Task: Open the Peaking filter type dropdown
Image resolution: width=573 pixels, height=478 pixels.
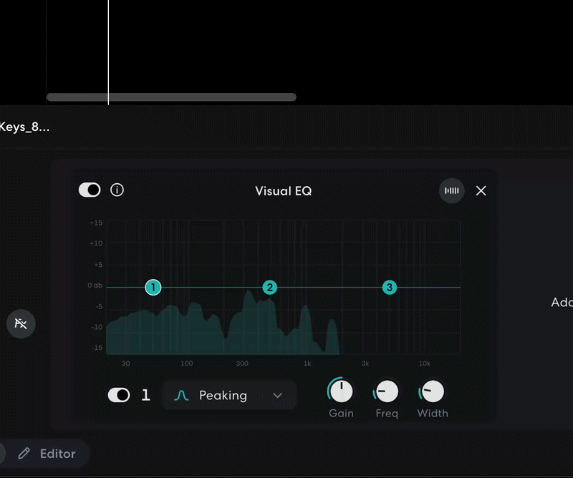Action: click(222, 395)
